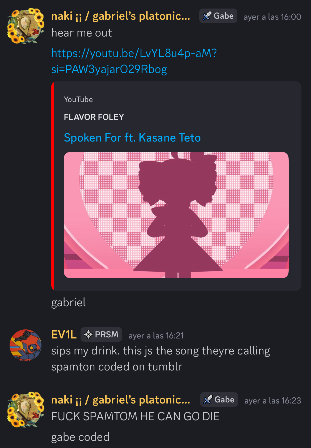This screenshot has height=448, width=311.
Task: Click sword icon in Gabe tag at 16:23
Action: (208, 399)
